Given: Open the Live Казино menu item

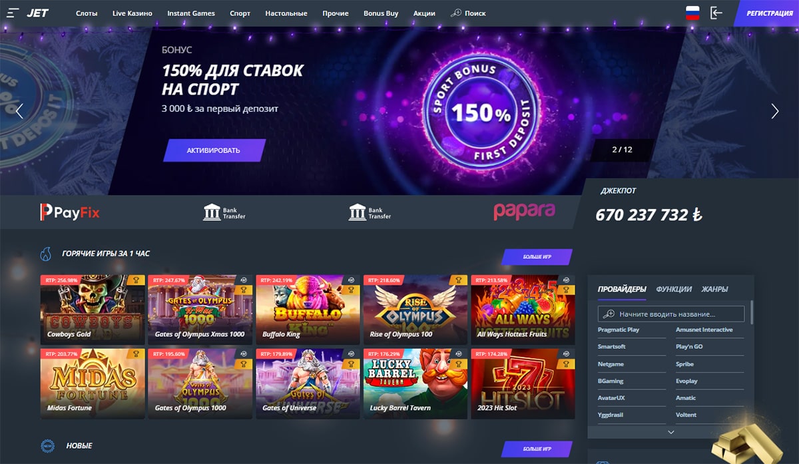Looking at the screenshot, I should [x=133, y=13].
